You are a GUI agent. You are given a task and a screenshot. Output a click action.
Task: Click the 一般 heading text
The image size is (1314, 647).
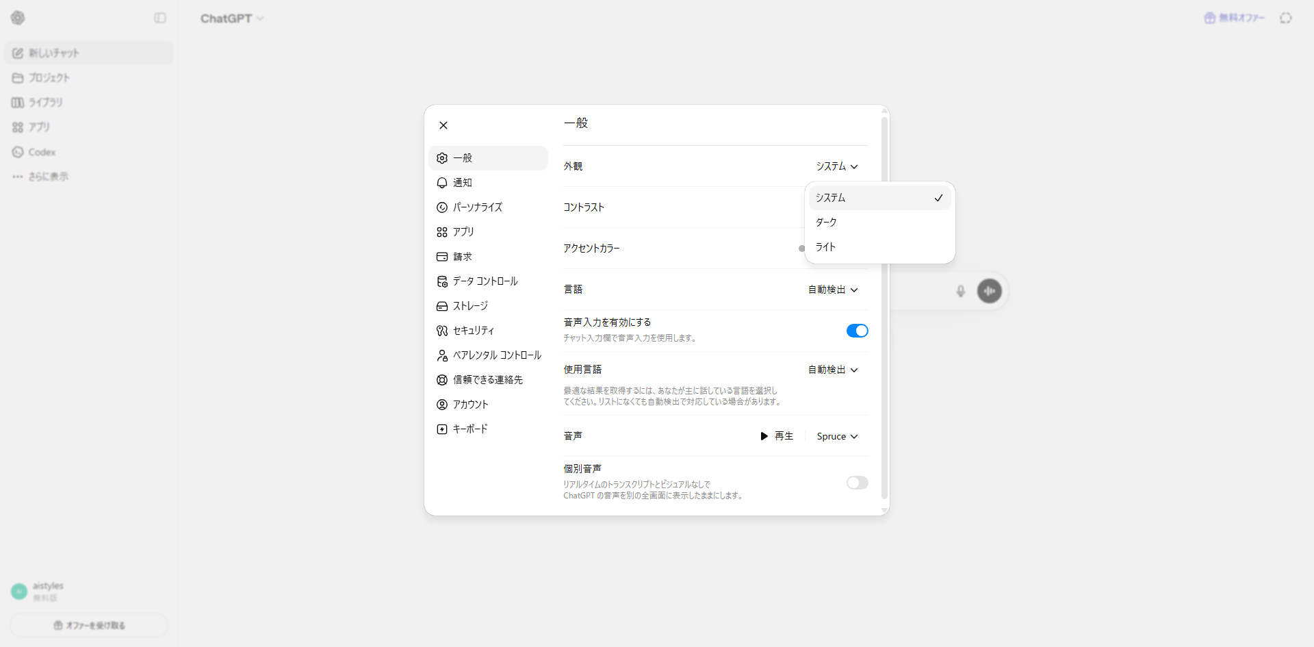[x=576, y=123]
